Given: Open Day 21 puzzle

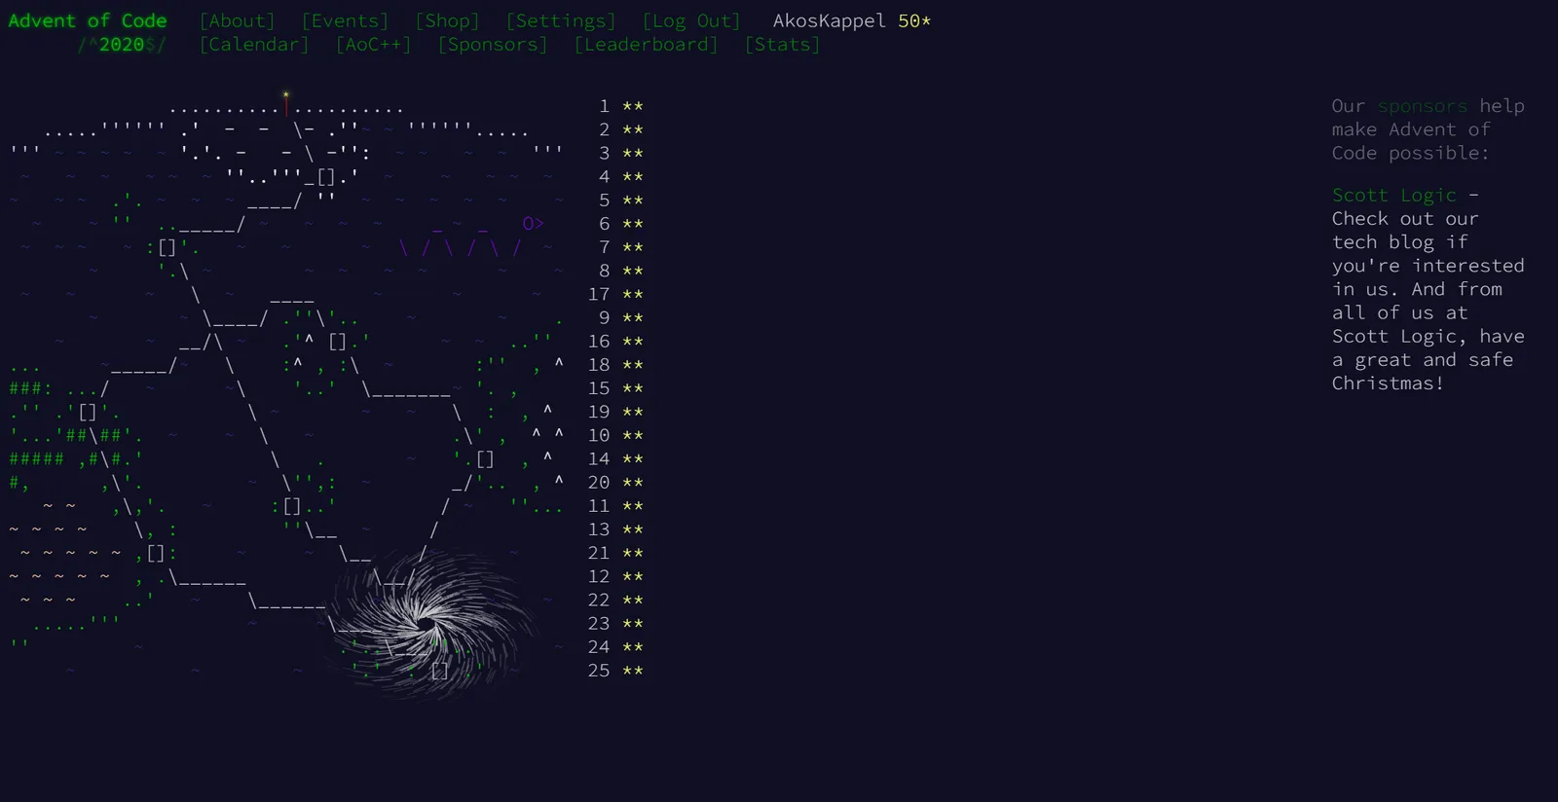Looking at the screenshot, I should click(326, 553).
